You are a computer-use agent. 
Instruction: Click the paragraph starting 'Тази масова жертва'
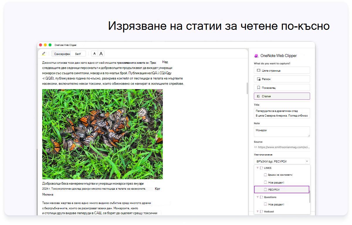100,208
